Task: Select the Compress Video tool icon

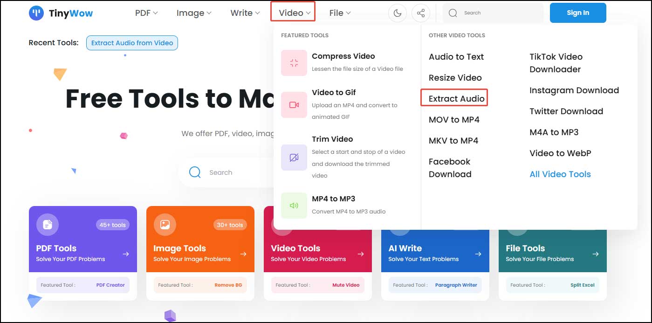Action: pos(294,62)
